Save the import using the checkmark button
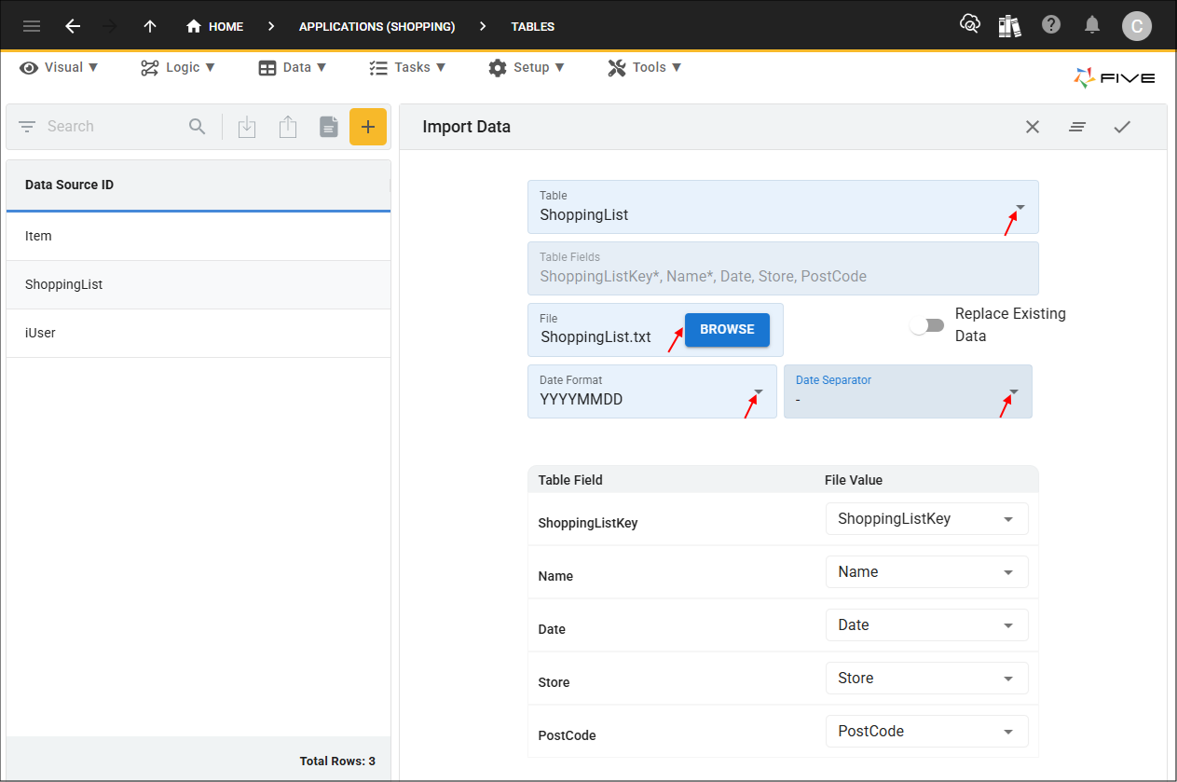 tap(1122, 126)
